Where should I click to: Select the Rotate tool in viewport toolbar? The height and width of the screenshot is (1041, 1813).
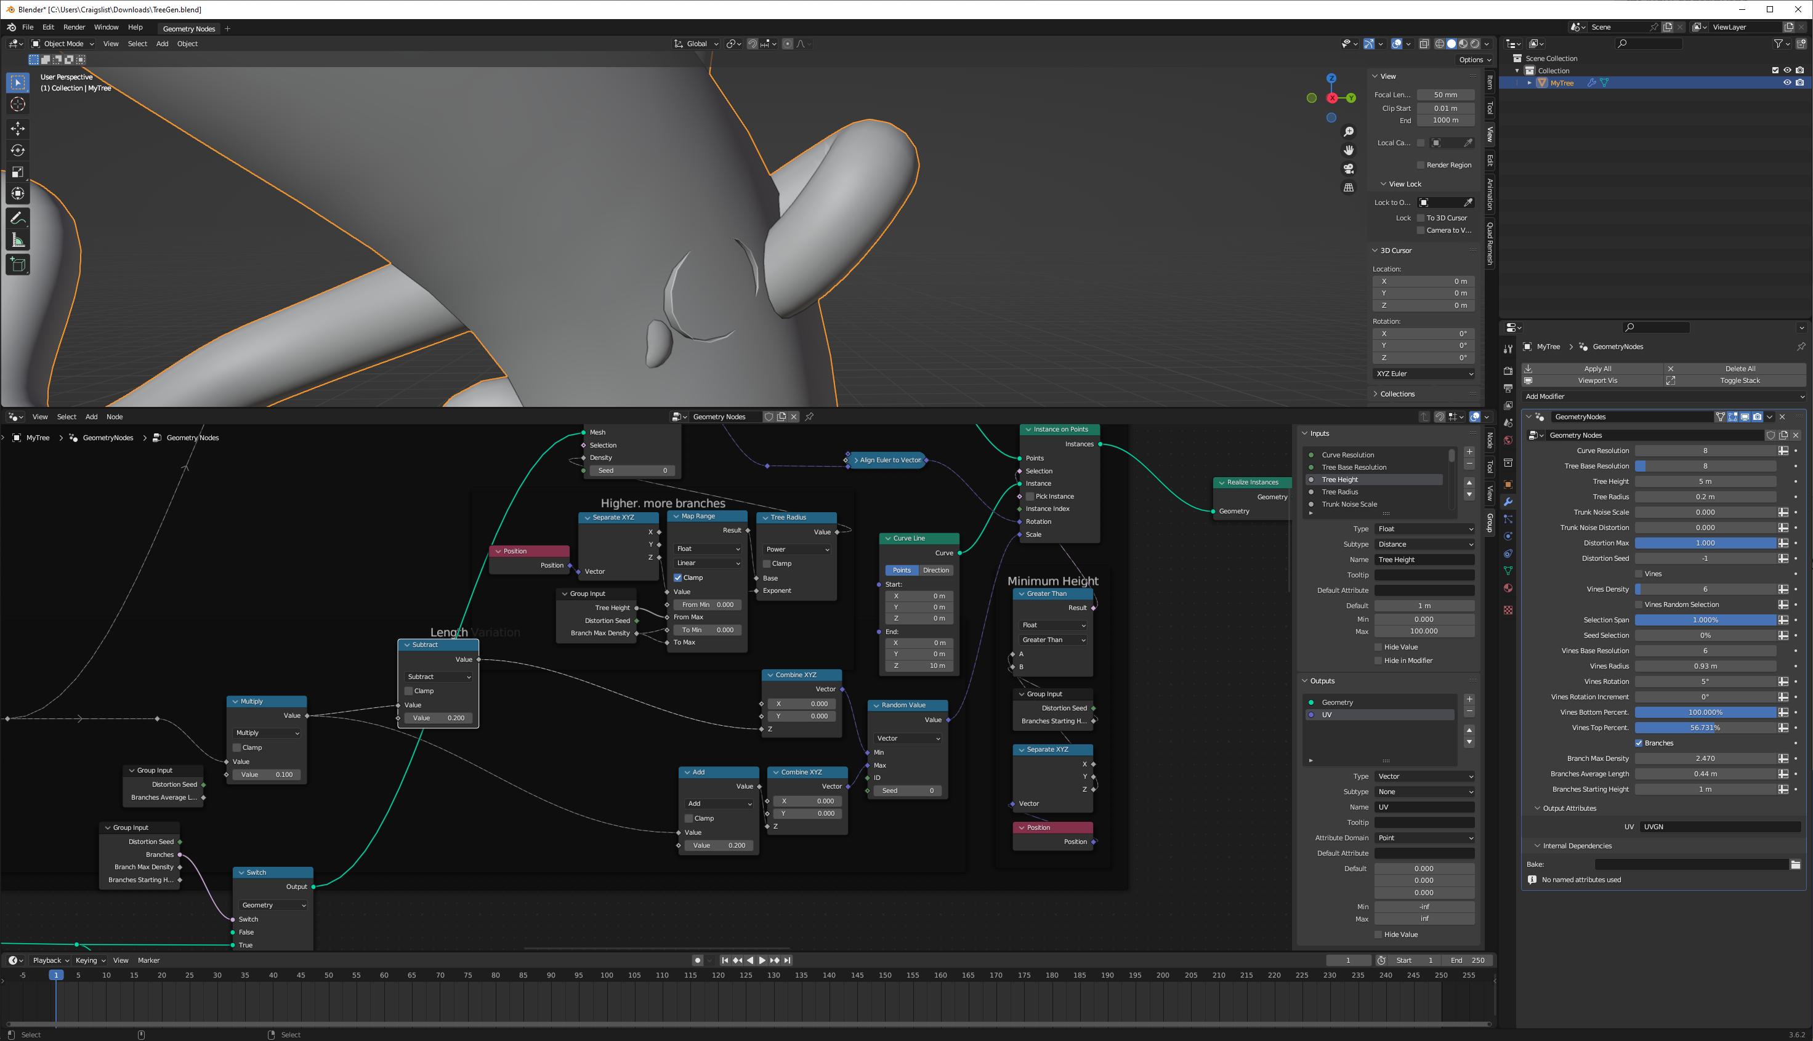tap(18, 150)
